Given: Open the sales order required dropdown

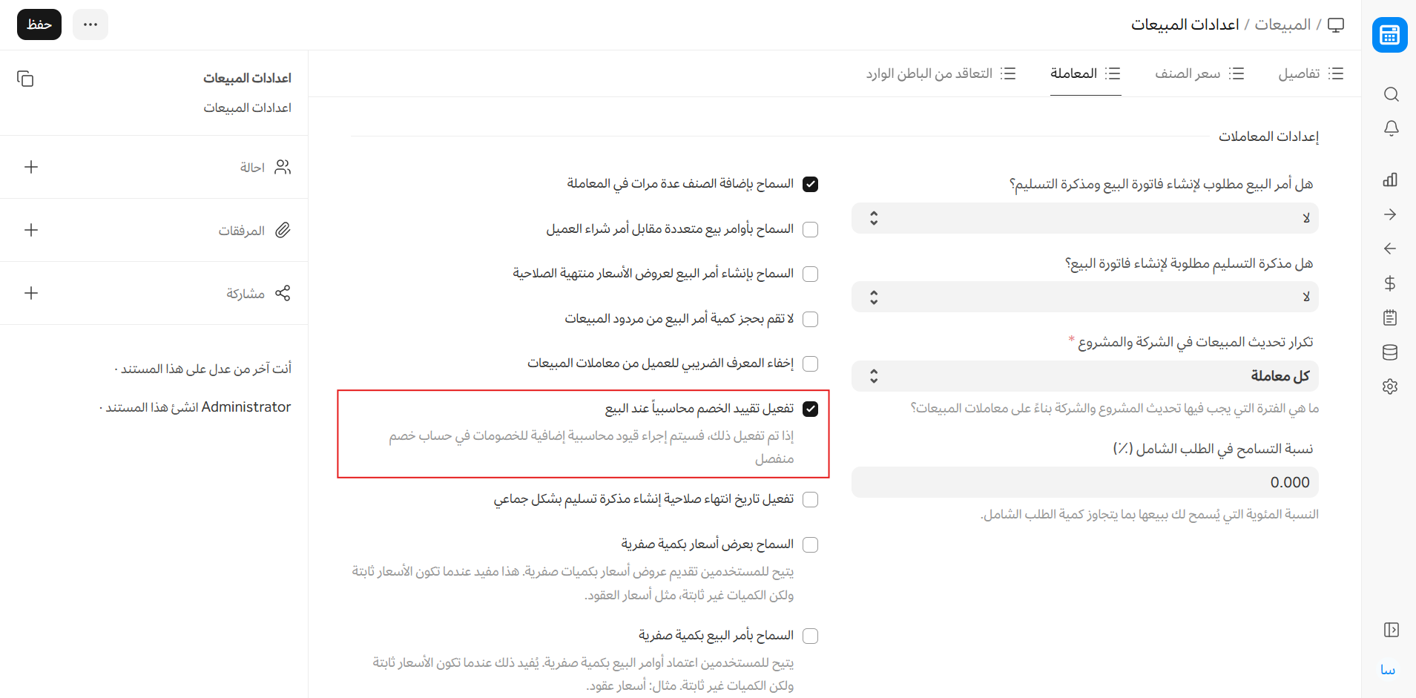Looking at the screenshot, I should tap(1084, 218).
